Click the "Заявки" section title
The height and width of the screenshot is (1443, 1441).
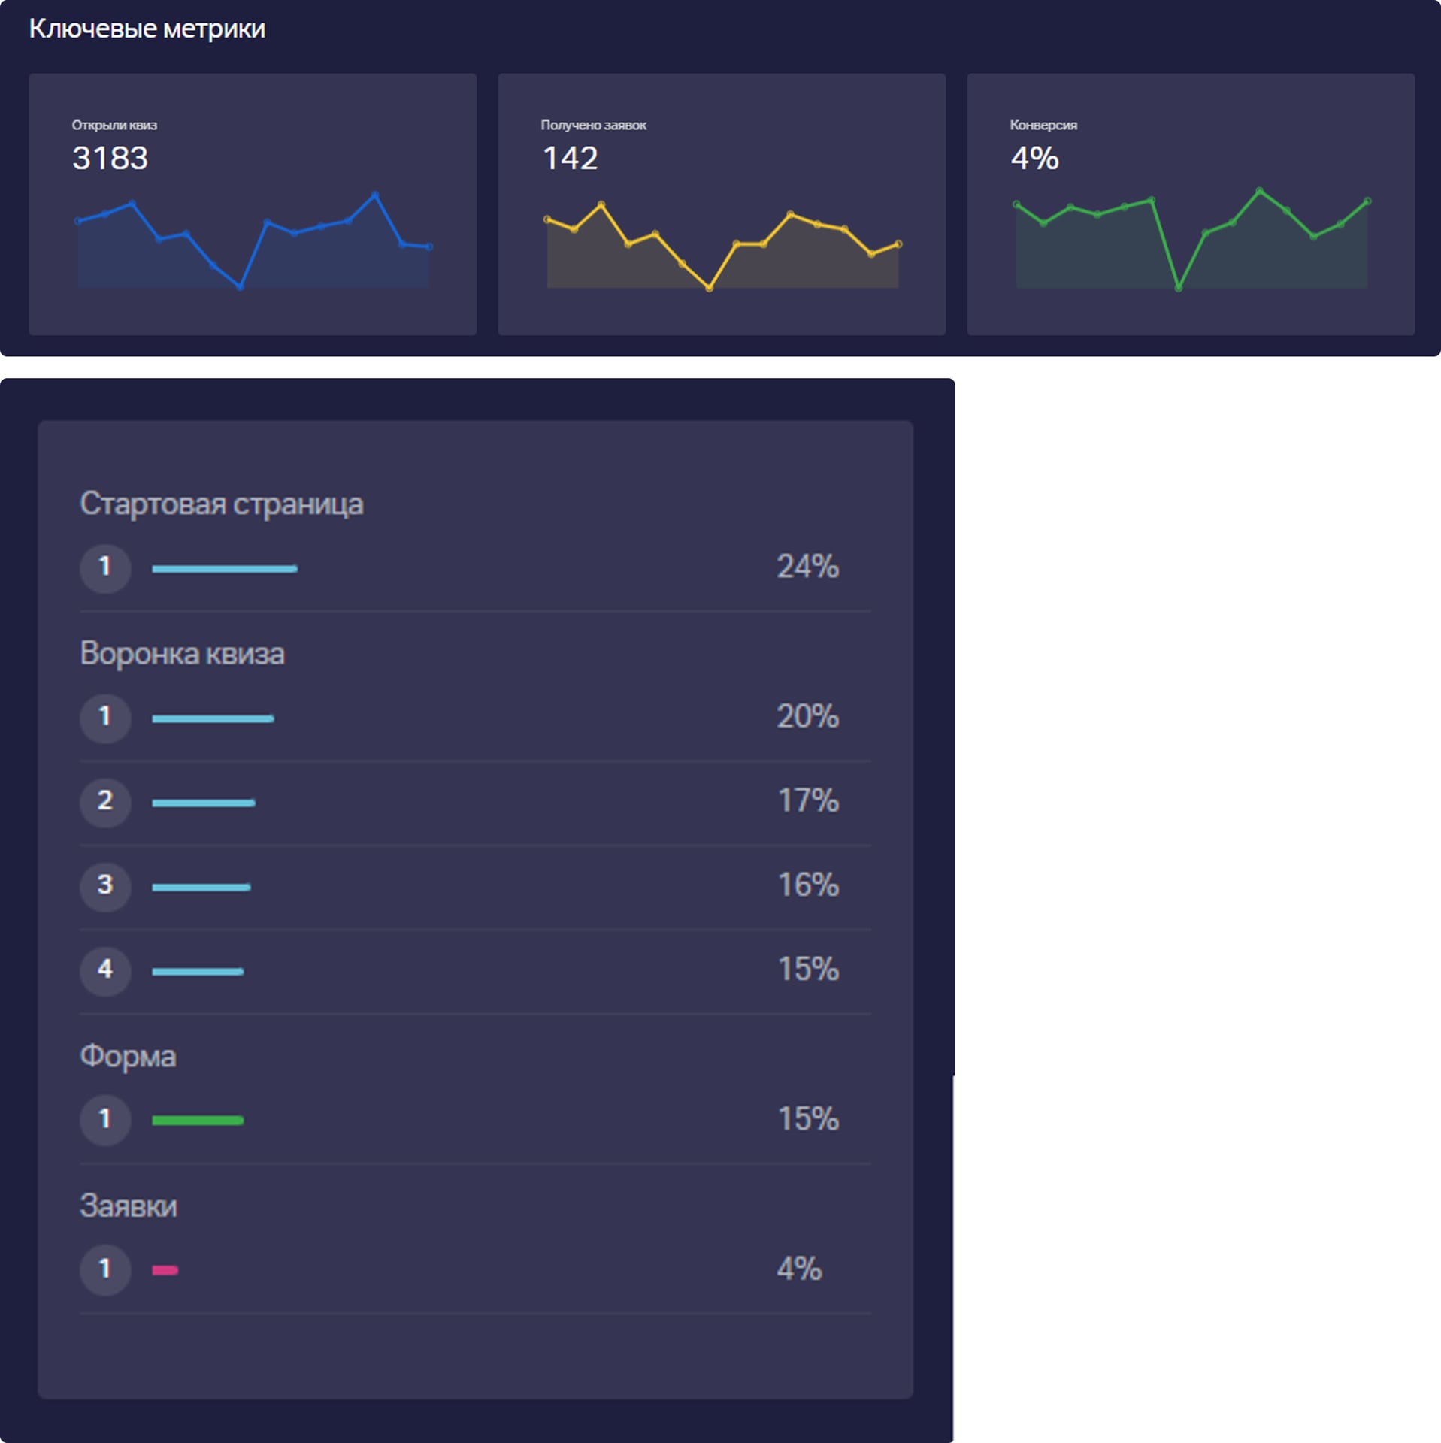[x=129, y=1206]
